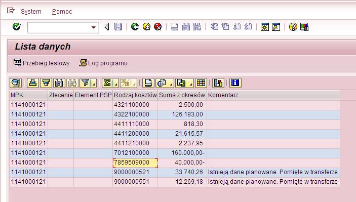
Task: Jump to the First Page icon
Action: click(214, 27)
